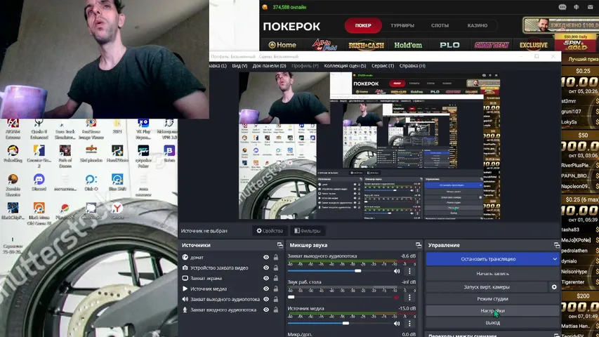This screenshot has height=337, width=599.
Task: Switch to СЛОТЫ tab in ПОКЕРОК
Action: pyautogui.click(x=440, y=25)
